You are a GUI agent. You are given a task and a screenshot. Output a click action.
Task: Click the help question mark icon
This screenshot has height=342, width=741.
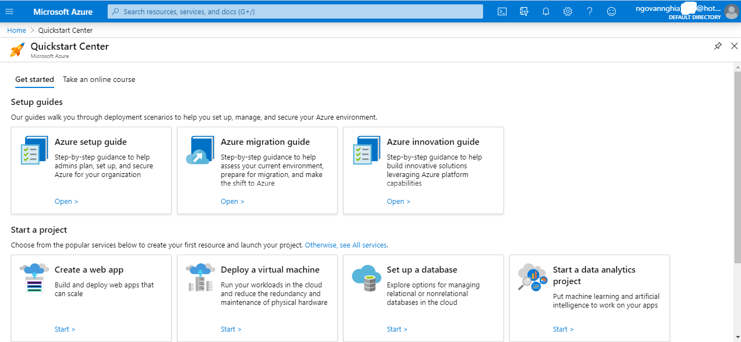(590, 11)
